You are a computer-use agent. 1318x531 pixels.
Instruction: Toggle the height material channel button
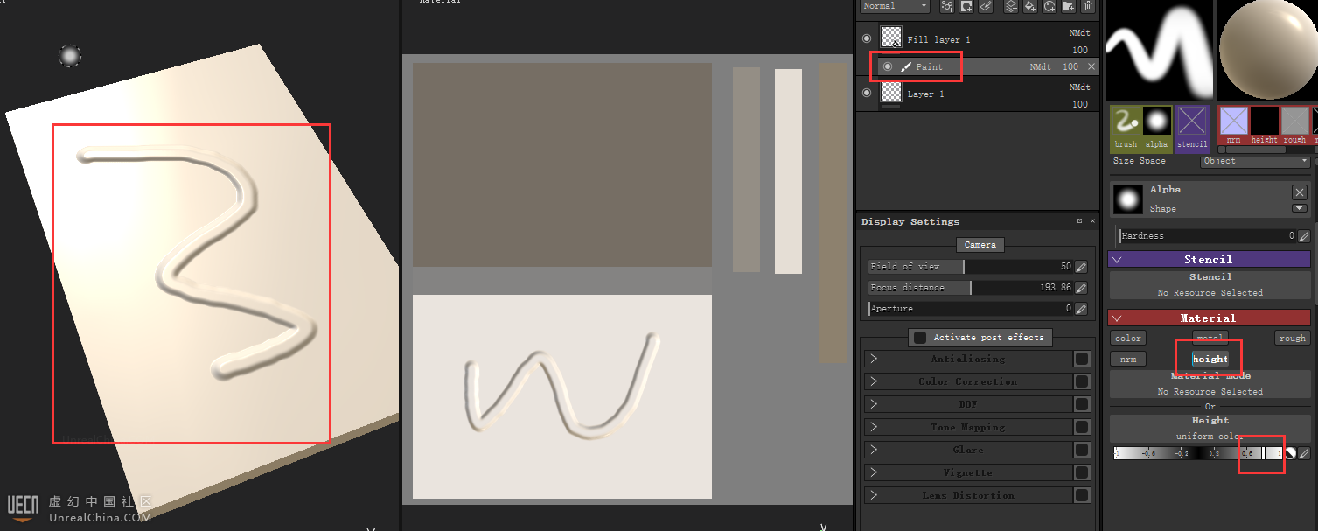(x=1210, y=359)
